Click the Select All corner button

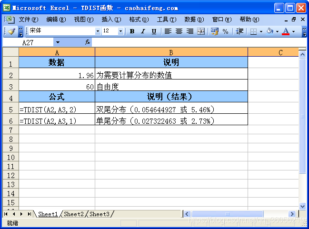(x=11, y=52)
